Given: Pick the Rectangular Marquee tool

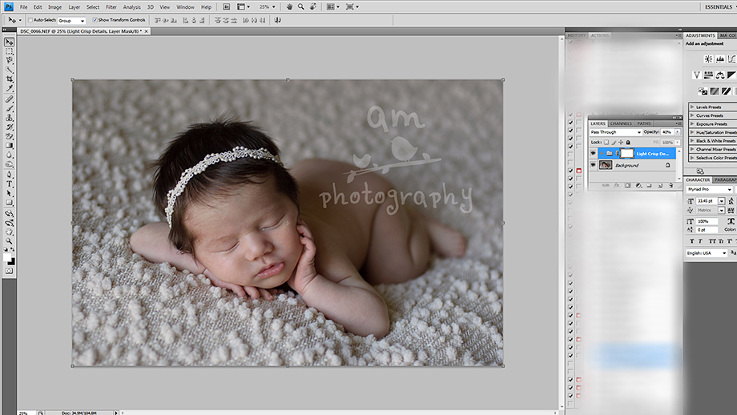Looking at the screenshot, I should [10, 51].
